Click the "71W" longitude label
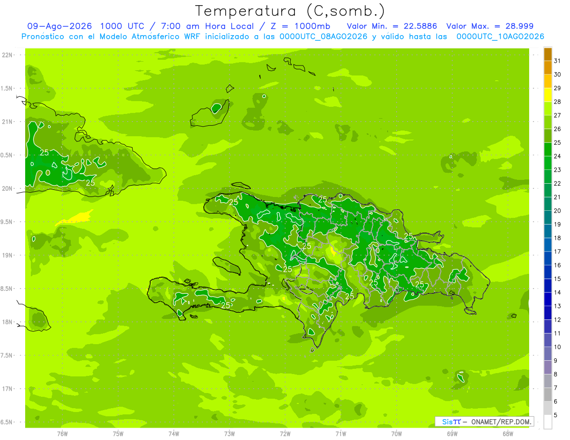Viewport: 570px width, 440px height. click(x=341, y=434)
